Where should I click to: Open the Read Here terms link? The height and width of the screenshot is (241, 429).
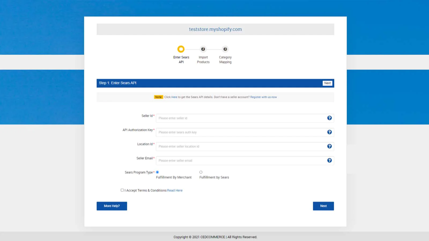click(x=175, y=190)
